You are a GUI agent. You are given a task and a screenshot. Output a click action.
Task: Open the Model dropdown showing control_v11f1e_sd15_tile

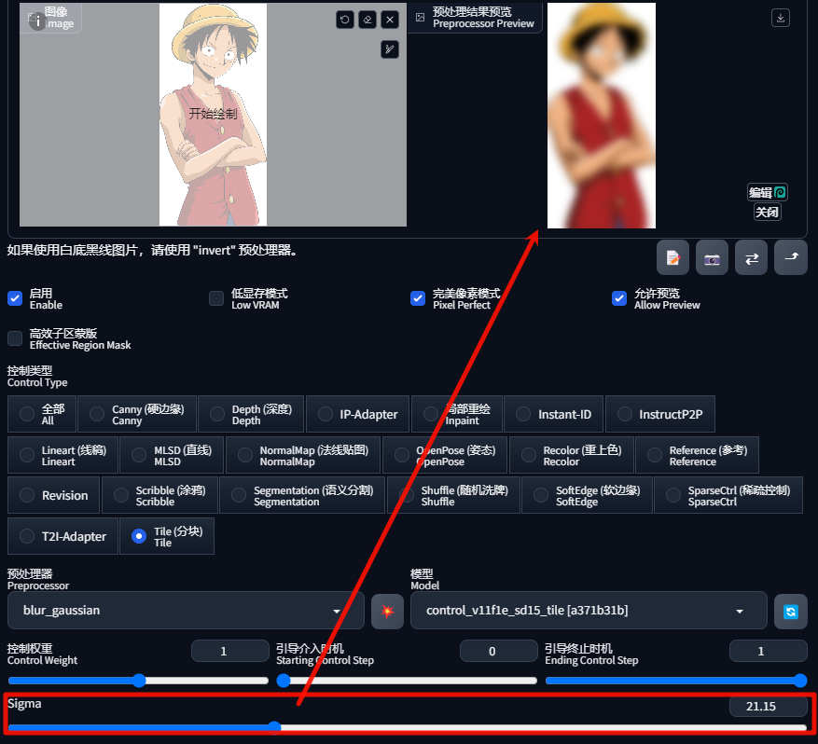tap(589, 611)
